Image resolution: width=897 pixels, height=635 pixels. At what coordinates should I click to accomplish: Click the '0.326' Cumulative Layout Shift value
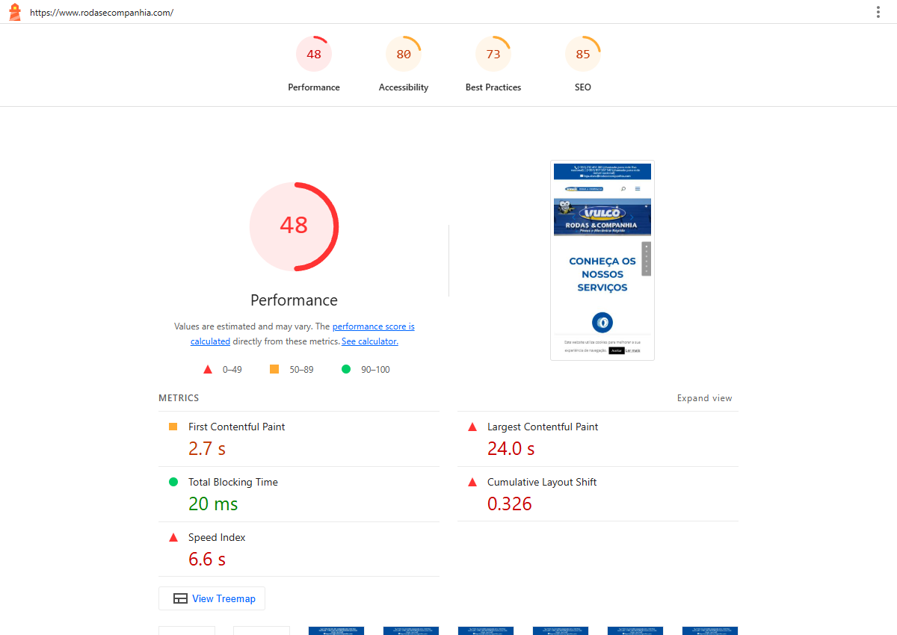point(510,504)
